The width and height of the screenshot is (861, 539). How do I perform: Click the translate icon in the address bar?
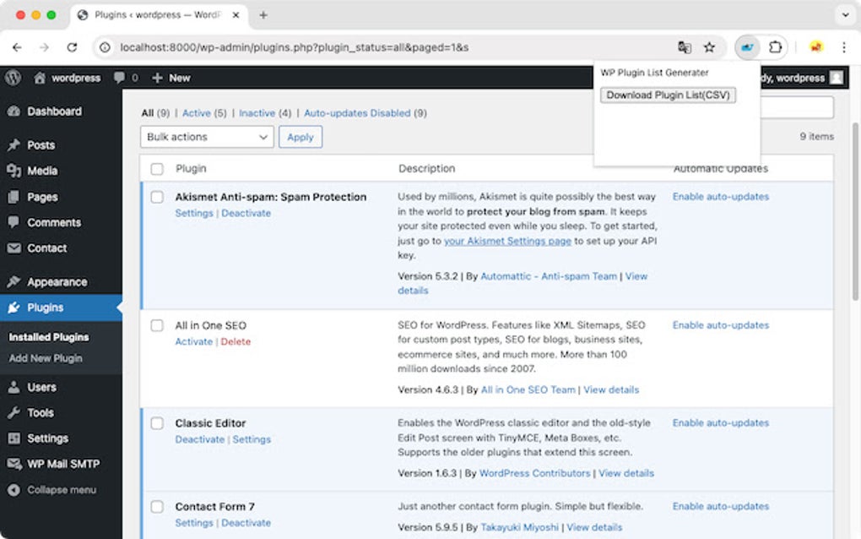pos(685,47)
